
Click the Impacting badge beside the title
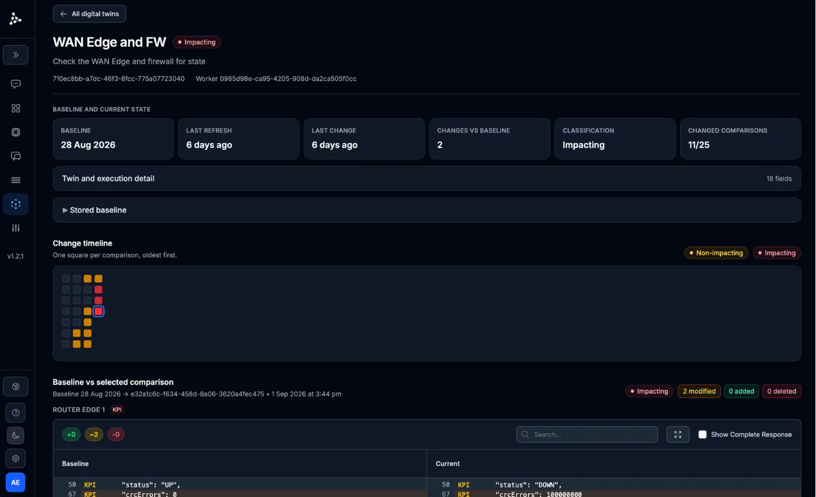coord(197,42)
